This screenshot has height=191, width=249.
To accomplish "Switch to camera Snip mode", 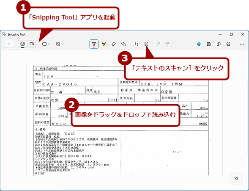I will click(22, 44).
